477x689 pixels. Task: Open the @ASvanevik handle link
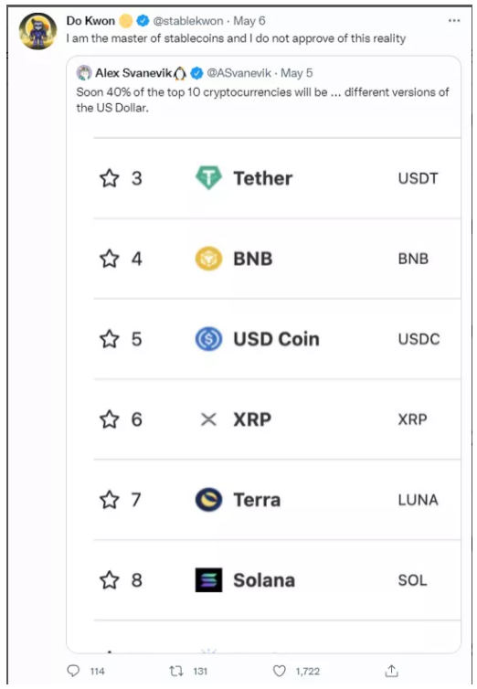238,73
